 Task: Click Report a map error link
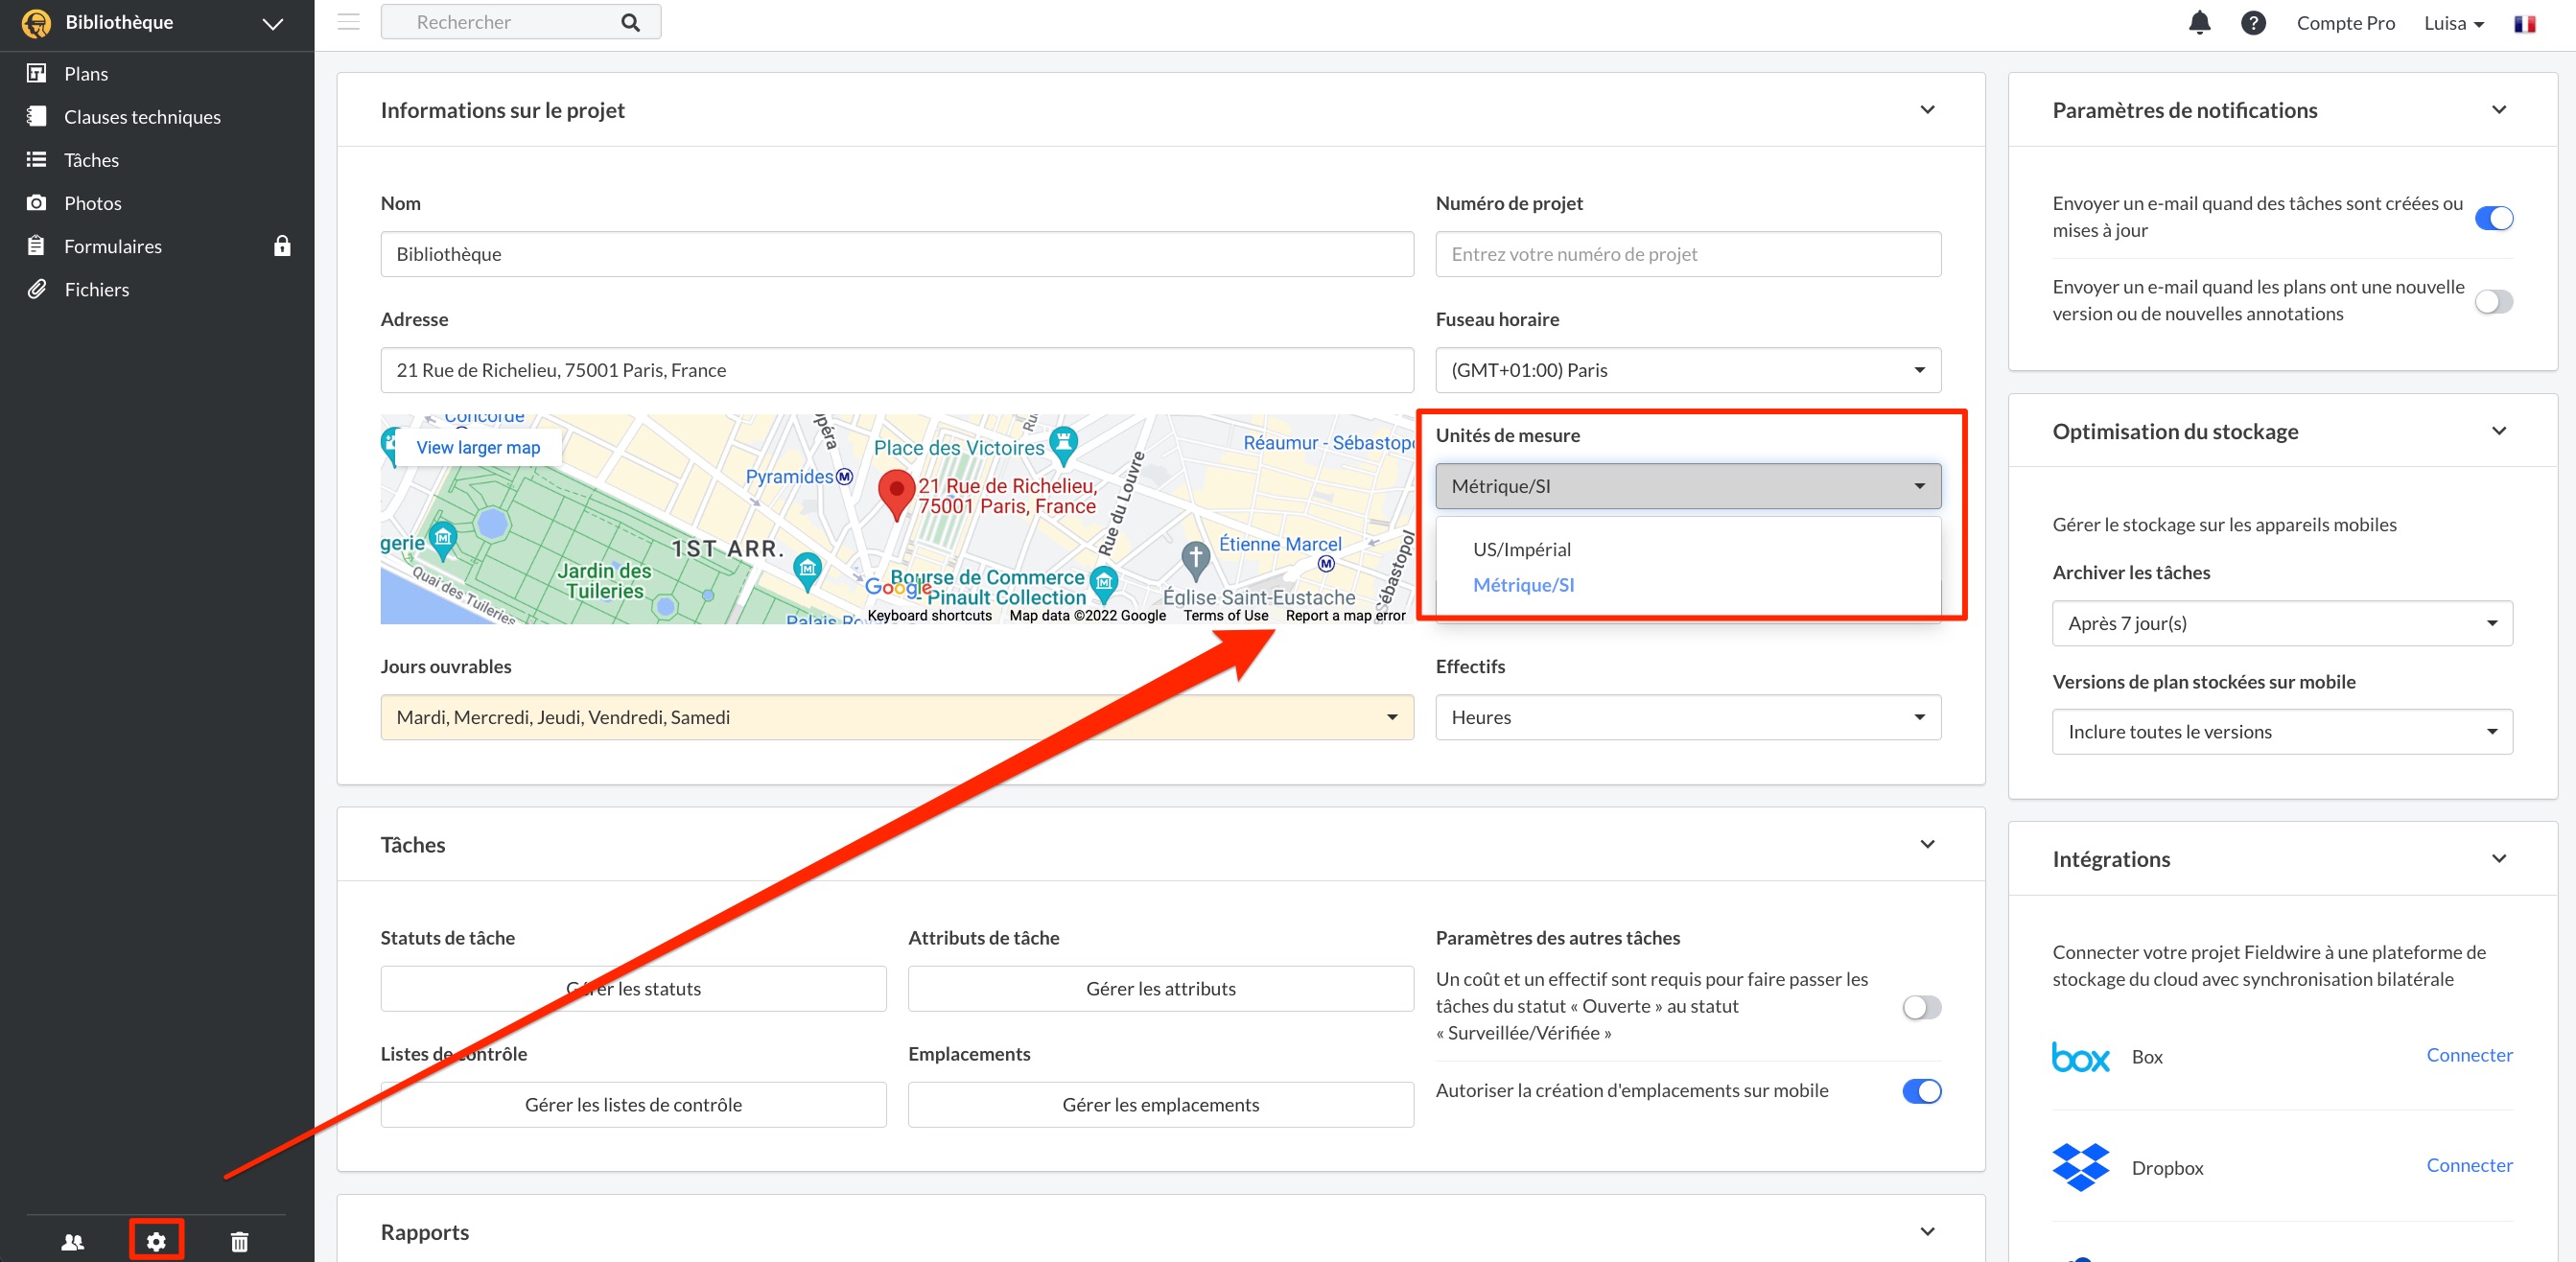click(x=1345, y=615)
